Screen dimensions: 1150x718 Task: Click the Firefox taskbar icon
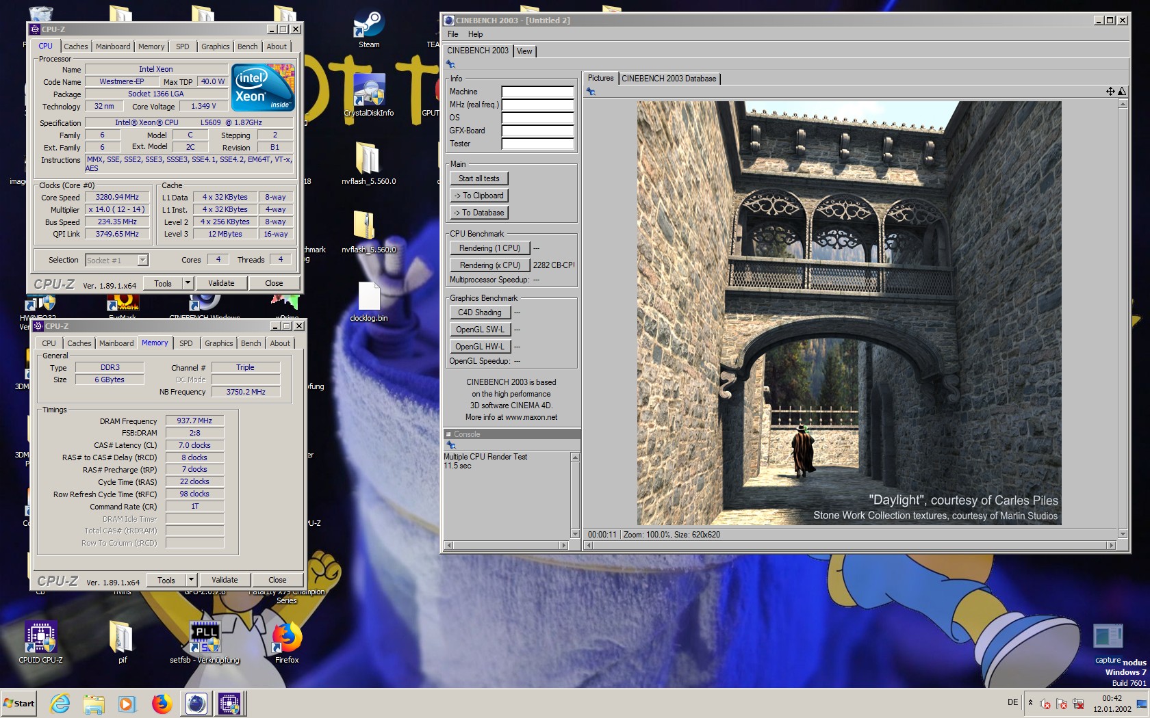pyautogui.click(x=162, y=703)
